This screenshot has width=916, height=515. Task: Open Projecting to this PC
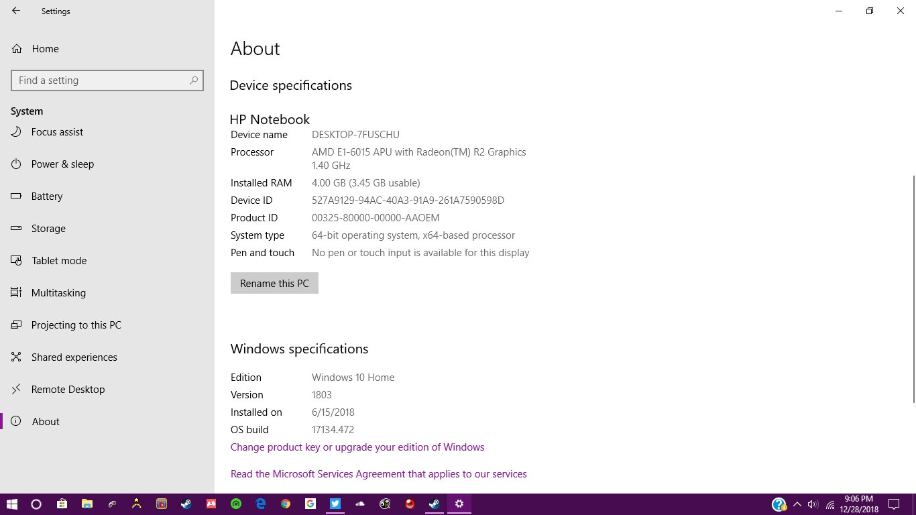107,325
